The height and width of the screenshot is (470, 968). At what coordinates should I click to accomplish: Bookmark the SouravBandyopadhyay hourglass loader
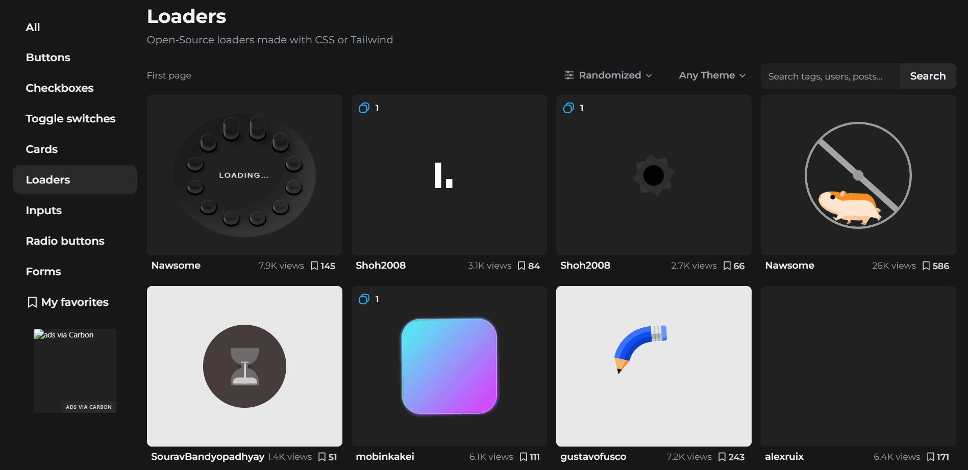pyautogui.click(x=322, y=457)
